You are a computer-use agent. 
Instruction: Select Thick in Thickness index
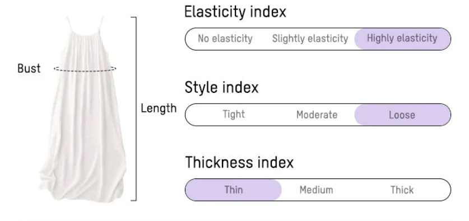click(x=402, y=190)
